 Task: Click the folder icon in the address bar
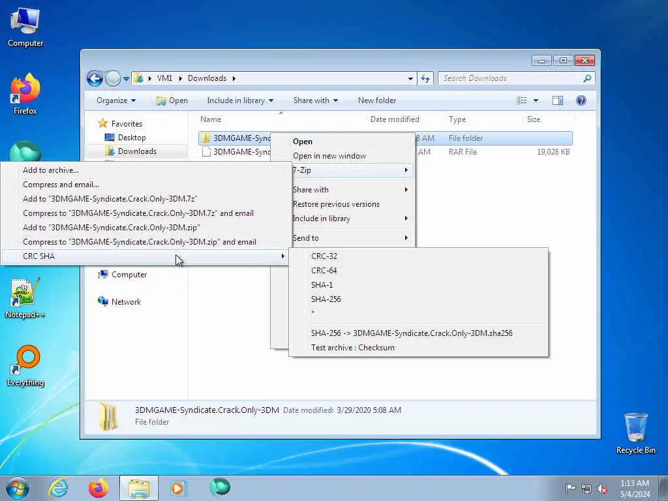point(138,78)
